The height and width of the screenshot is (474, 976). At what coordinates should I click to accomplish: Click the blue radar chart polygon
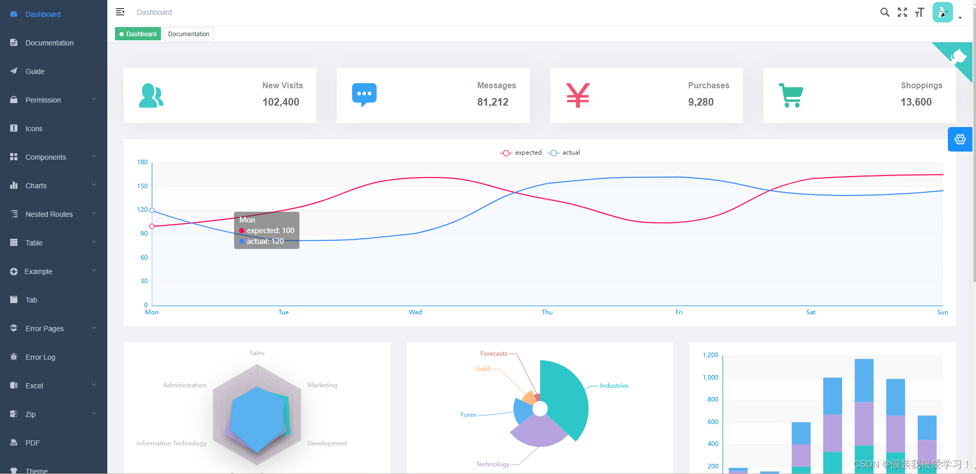click(x=257, y=419)
